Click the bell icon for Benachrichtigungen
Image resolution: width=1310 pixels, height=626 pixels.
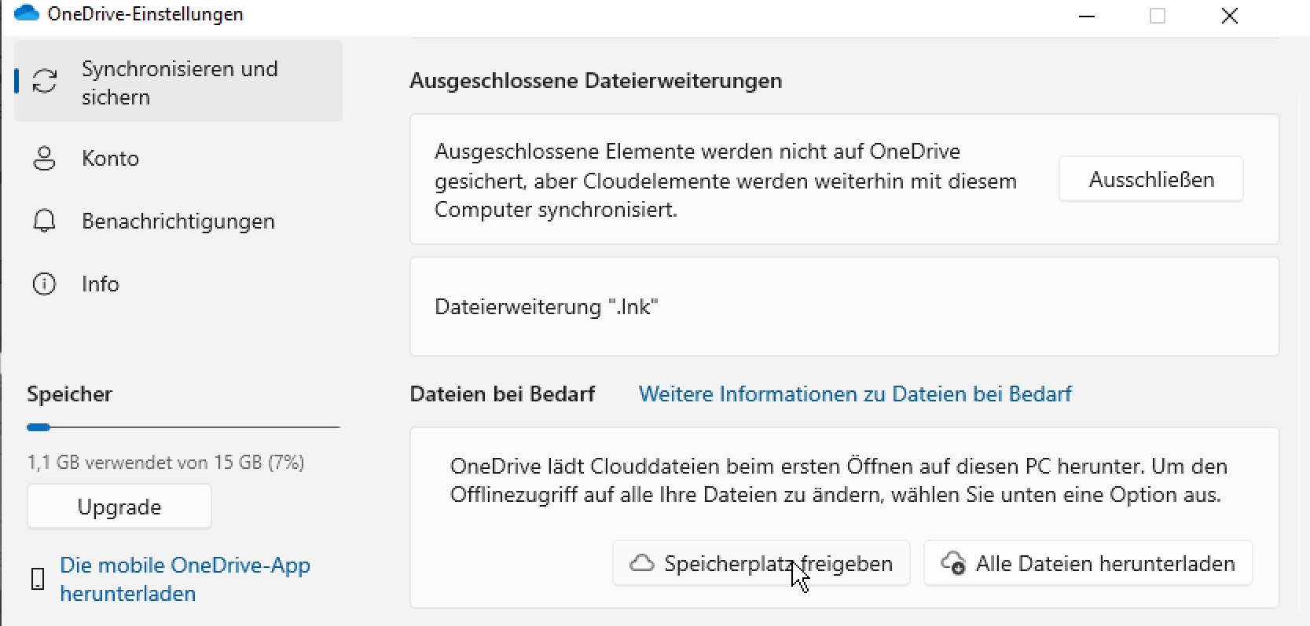coord(45,221)
